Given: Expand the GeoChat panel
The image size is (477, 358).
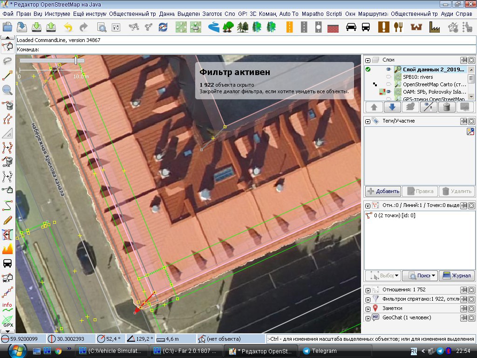Looking at the screenshot, I should coord(368,318).
